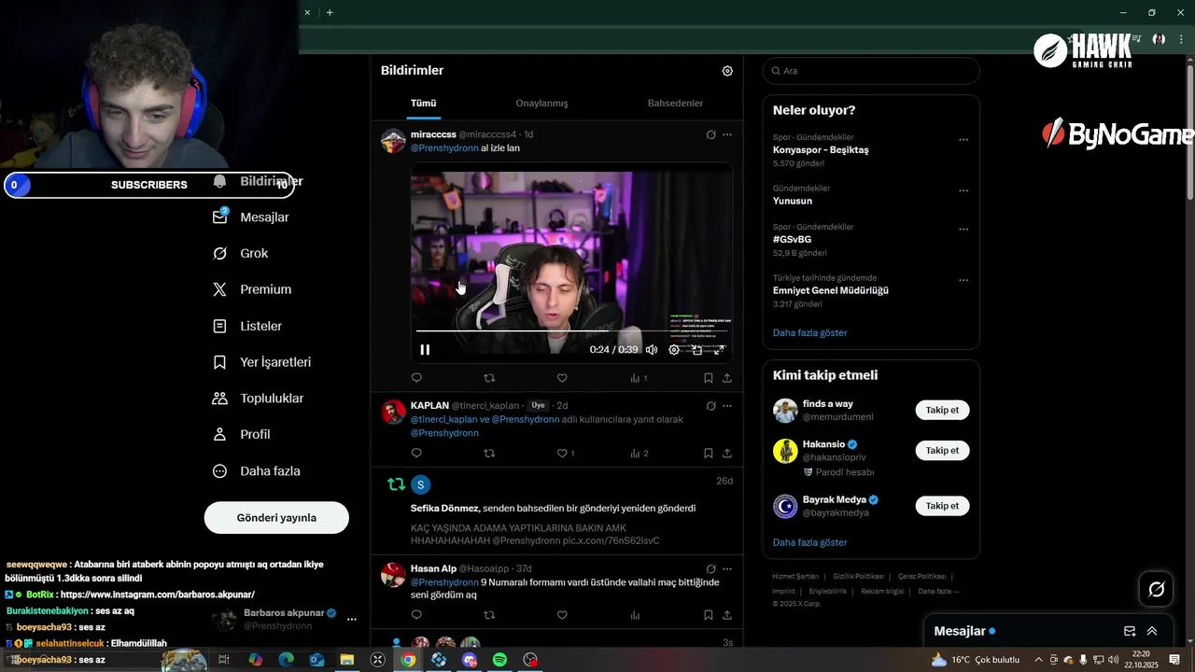Viewport: 1195px width, 672px height.
Task: Open more options for Hasan Alp post
Action: click(727, 568)
